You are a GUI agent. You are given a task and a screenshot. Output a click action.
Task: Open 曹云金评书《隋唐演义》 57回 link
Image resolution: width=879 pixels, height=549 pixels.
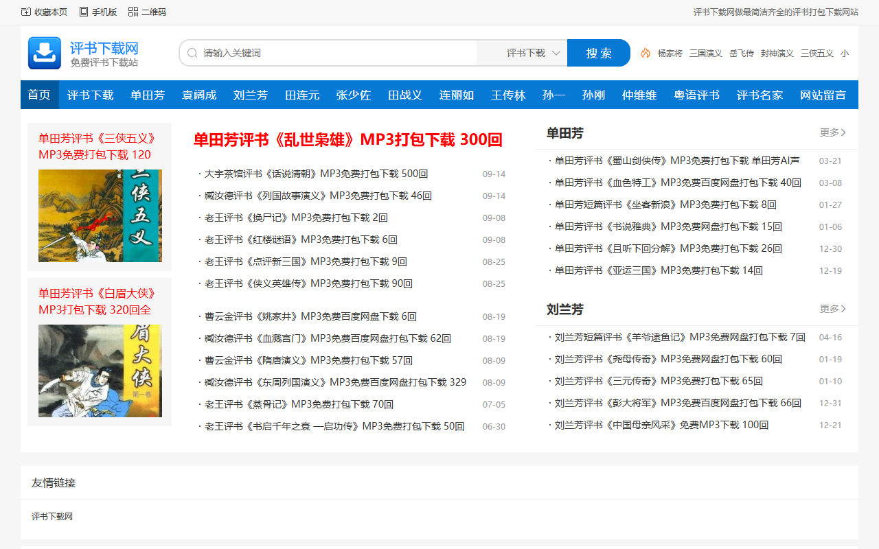[308, 360]
